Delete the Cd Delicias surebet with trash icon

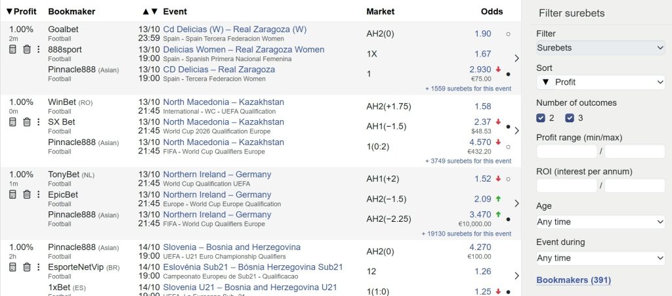pos(27,49)
